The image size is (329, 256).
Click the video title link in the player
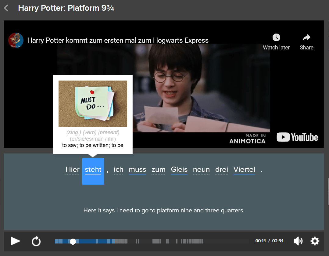pyautogui.click(x=118, y=40)
